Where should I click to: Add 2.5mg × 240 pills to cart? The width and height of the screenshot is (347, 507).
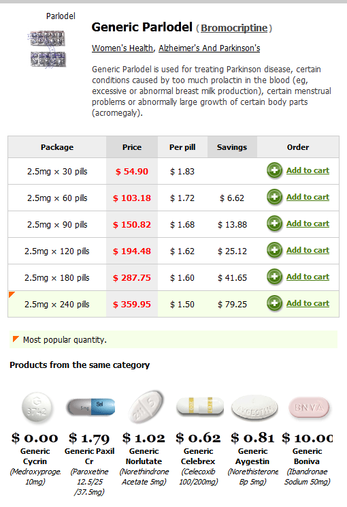(308, 303)
